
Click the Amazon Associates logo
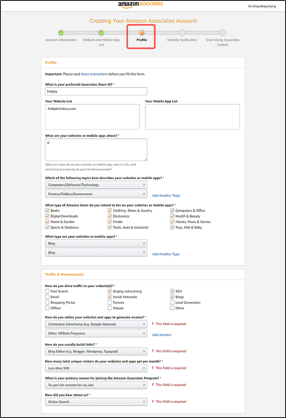(x=140, y=4)
